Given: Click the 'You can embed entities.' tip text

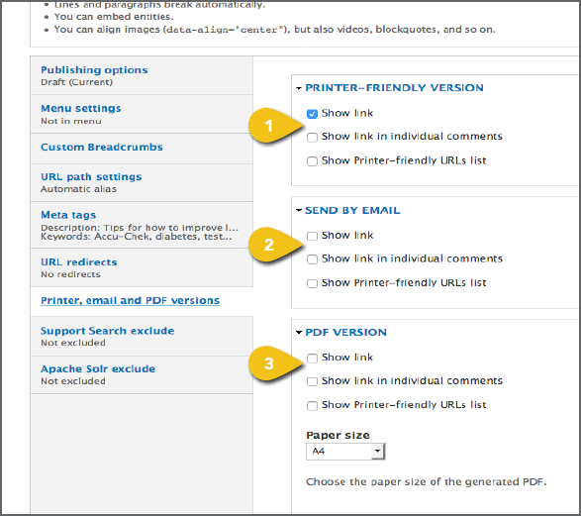Looking at the screenshot, I should click(114, 17).
